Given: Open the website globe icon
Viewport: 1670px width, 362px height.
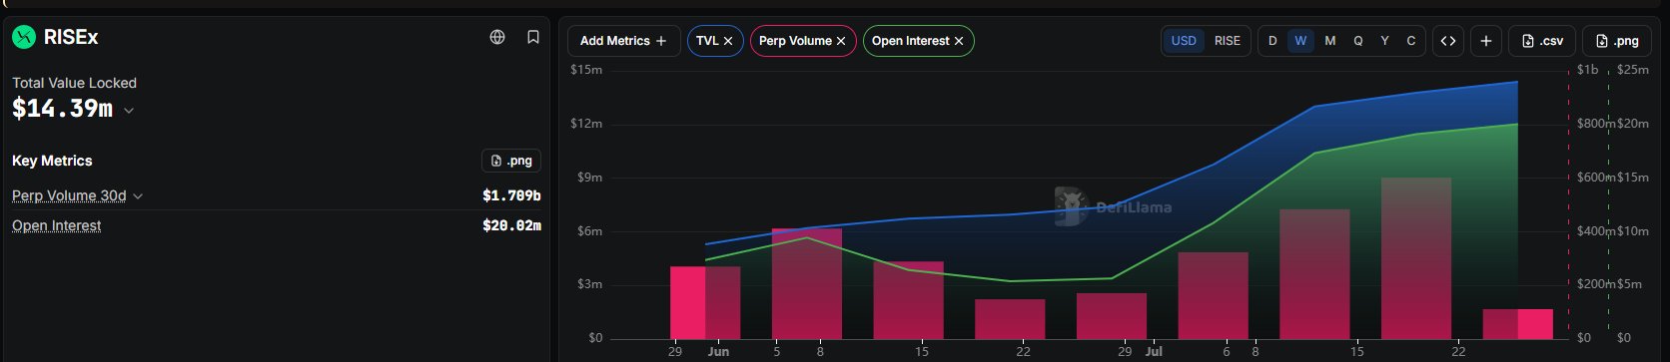Looking at the screenshot, I should click(497, 37).
